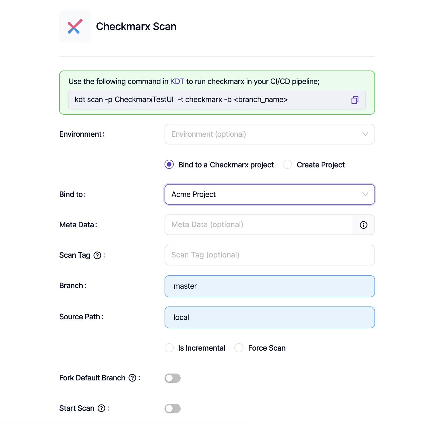Click the Branch field containing master
Viewport: 425px width, 426px height.
(x=269, y=286)
